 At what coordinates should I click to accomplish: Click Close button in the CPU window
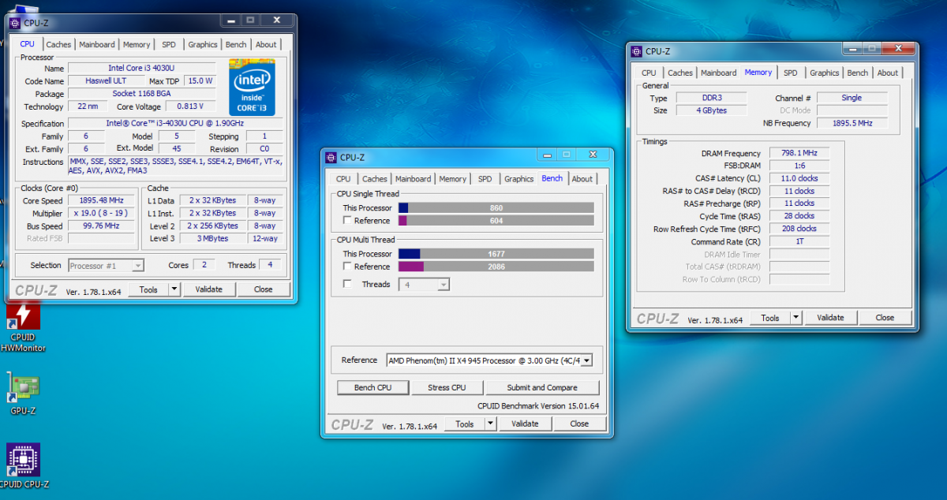263,289
